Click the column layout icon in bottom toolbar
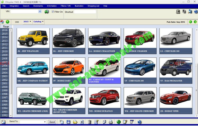The image size is (198, 126). click(132, 122)
